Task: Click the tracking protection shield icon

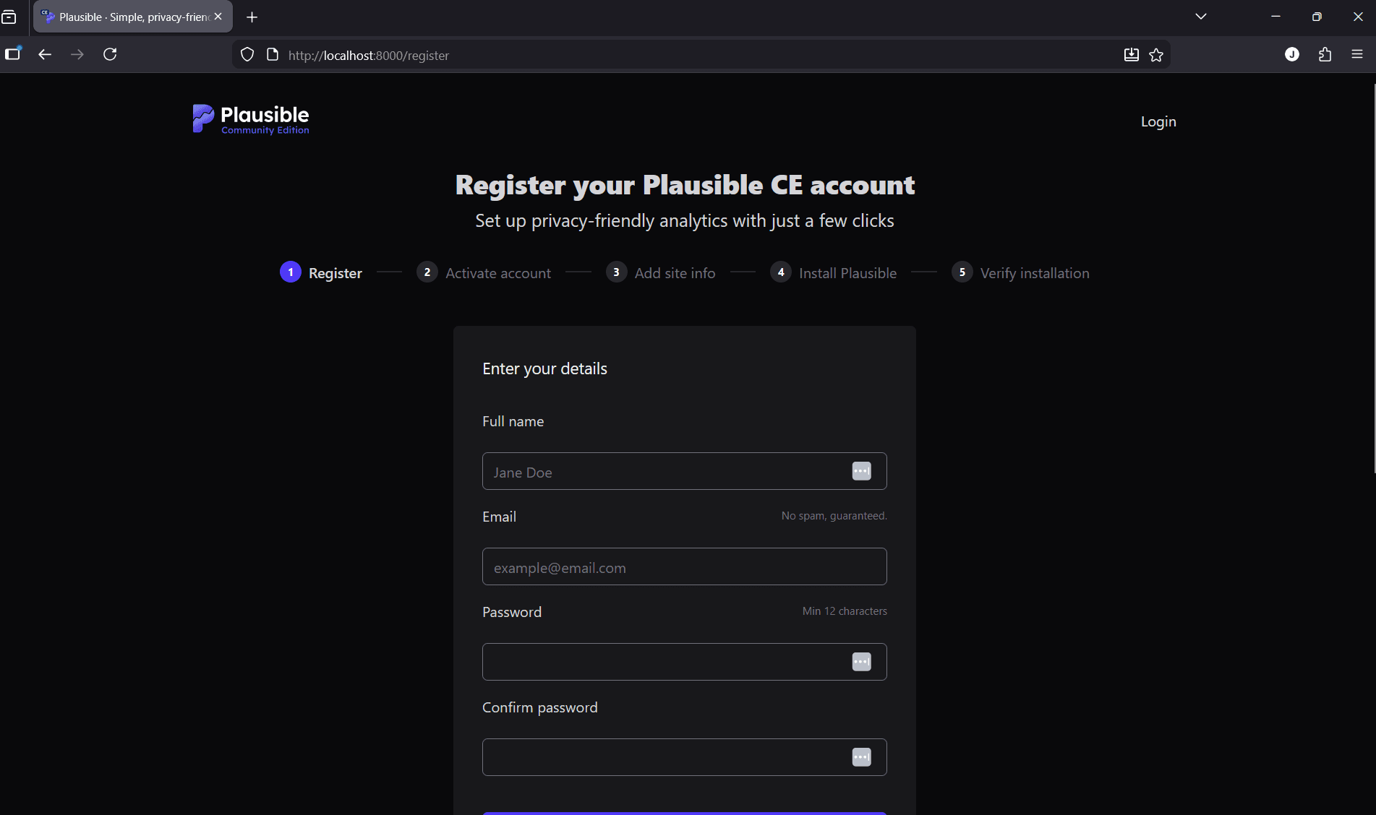Action: point(247,55)
